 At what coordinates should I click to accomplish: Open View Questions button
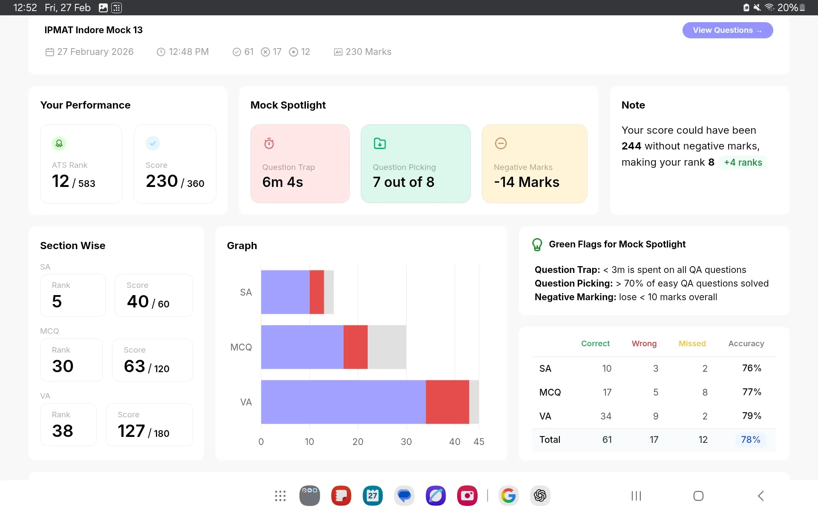click(727, 30)
